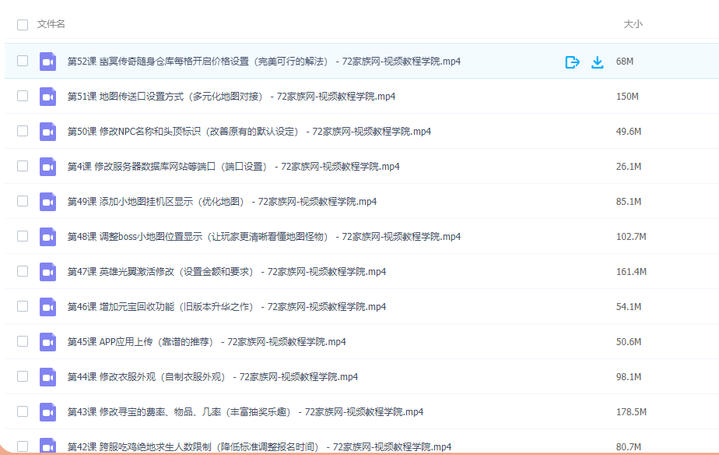Click the video icon for 第51课 地图传送口设置方式
Screen dimensions: 719x455
point(48,97)
